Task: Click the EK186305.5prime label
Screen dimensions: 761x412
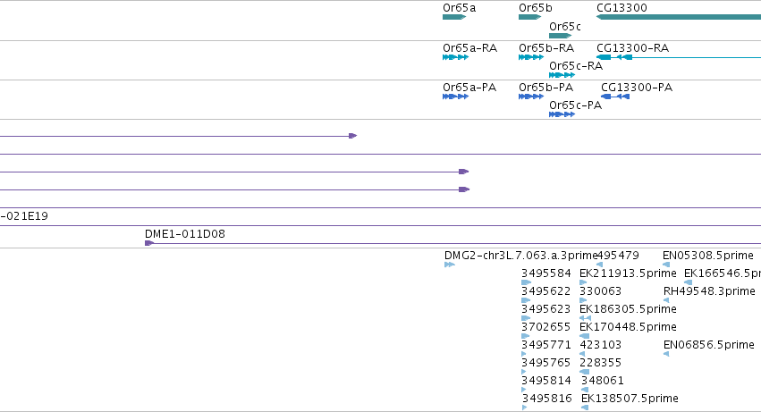Action: pos(628,309)
